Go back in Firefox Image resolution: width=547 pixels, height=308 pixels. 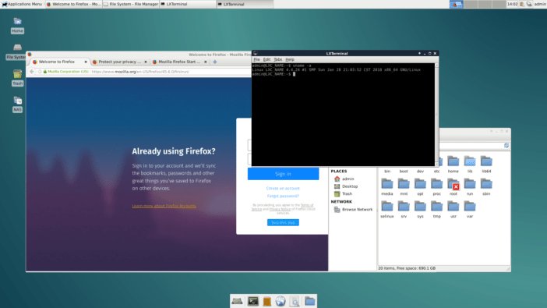click(32, 72)
